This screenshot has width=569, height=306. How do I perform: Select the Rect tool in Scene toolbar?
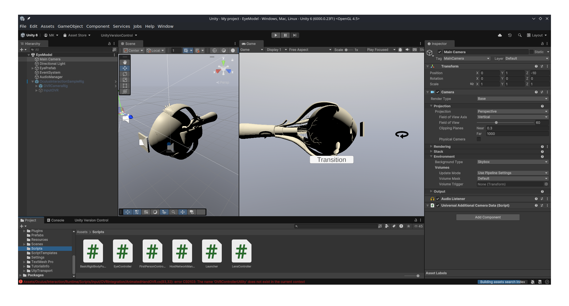(125, 86)
